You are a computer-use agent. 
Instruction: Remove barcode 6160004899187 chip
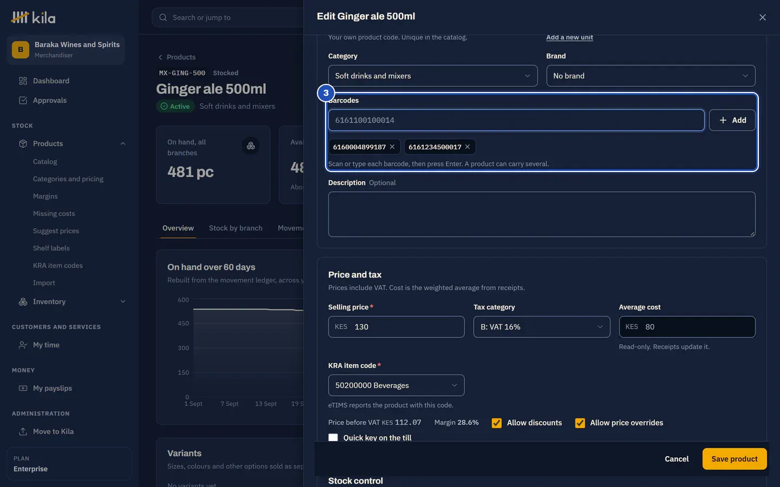click(392, 147)
